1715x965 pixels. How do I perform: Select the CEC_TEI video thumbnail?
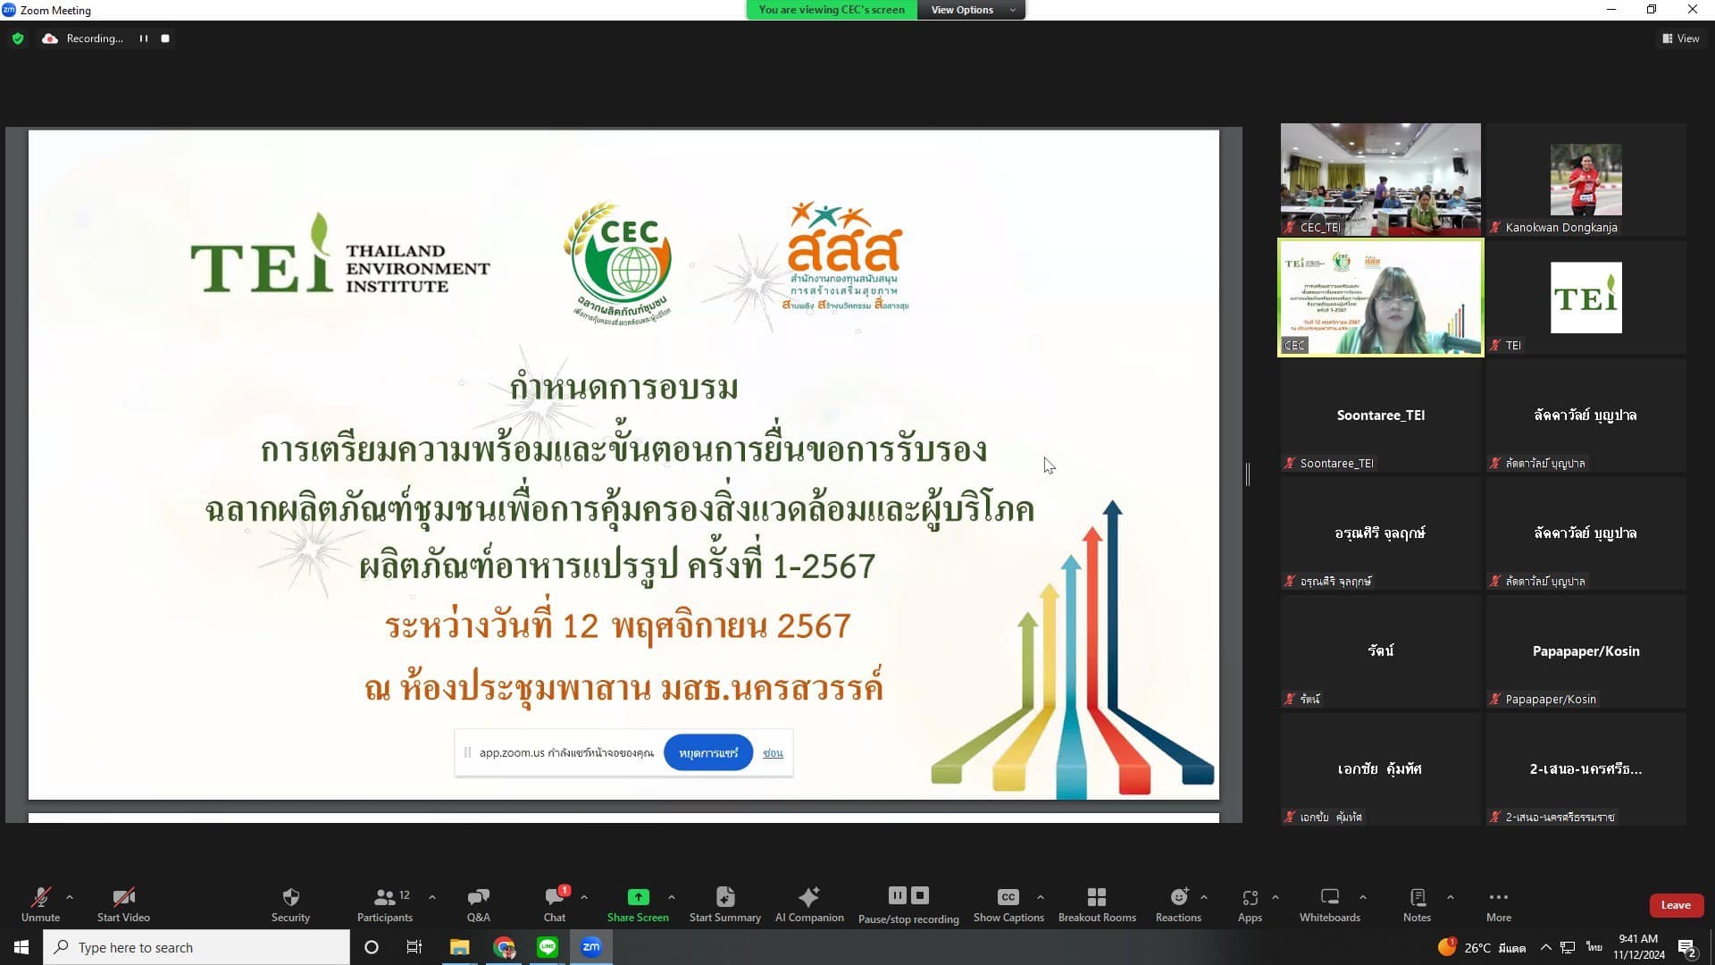click(x=1380, y=179)
